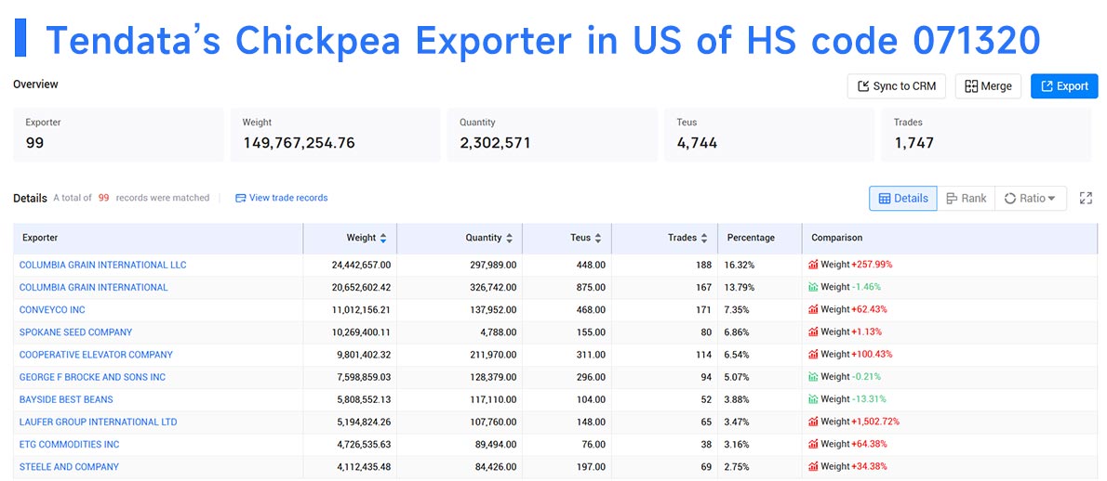
Task: Click the trend chart icon beside +257.99%
Action: 813,265
